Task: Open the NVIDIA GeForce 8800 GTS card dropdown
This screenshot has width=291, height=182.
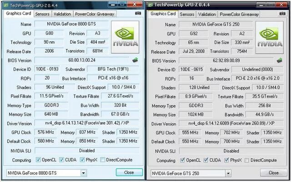Action: pos(84,173)
